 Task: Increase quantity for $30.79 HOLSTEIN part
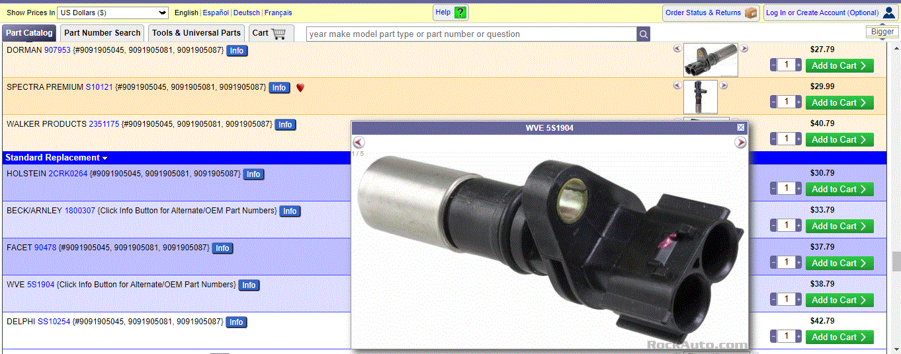click(x=798, y=189)
